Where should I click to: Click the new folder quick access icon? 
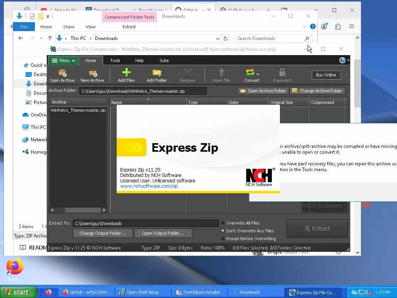[41, 16]
